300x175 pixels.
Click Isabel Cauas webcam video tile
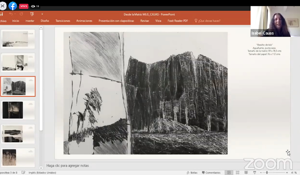(275, 21)
